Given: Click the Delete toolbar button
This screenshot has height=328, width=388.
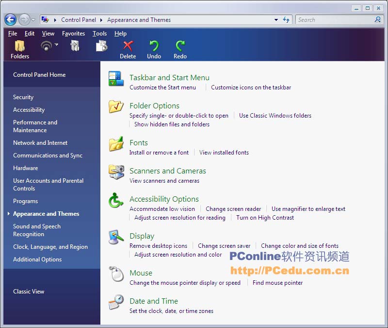Looking at the screenshot, I should point(128,50).
